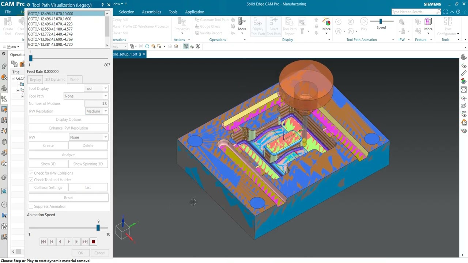Click the search magnifier icon
Viewport: 468px width, 263px height.
(438, 12)
